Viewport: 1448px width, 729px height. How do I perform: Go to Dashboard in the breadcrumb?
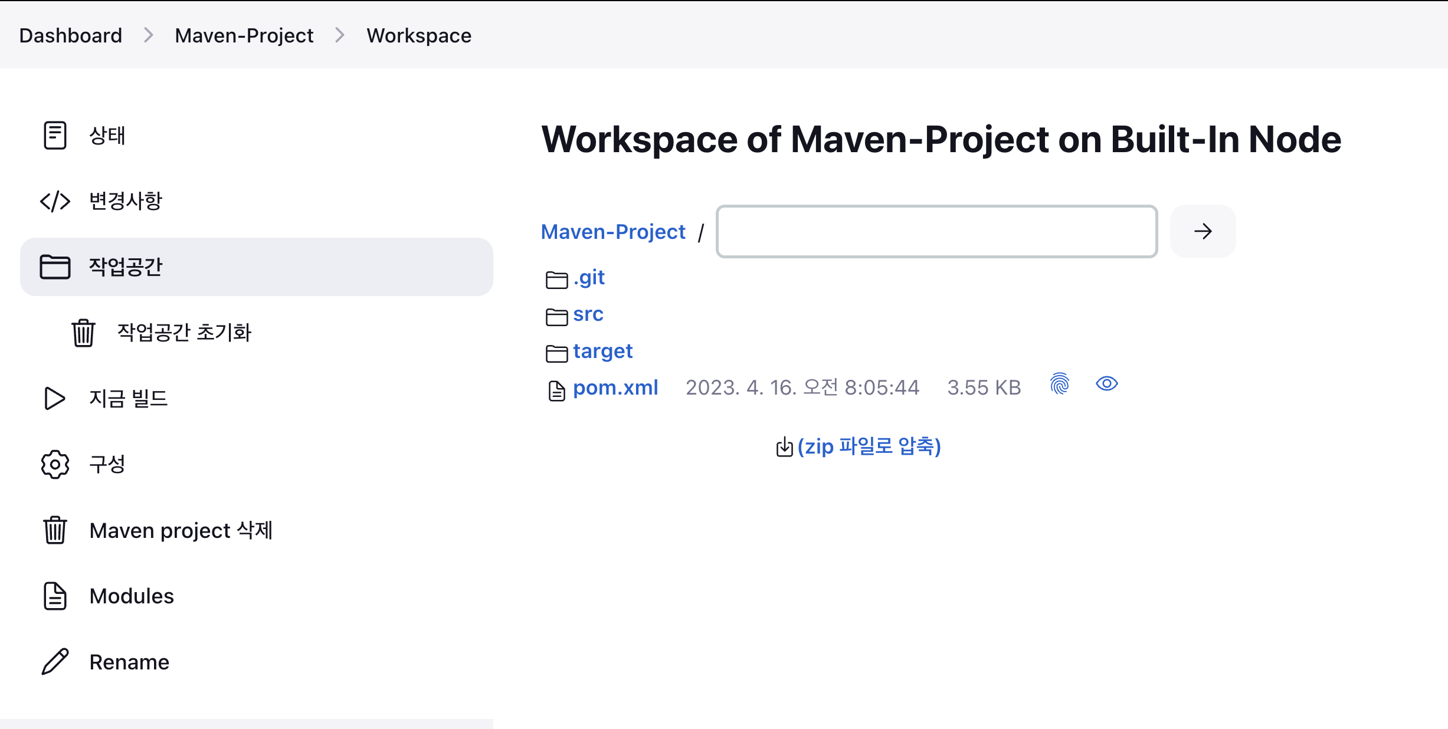(x=71, y=35)
